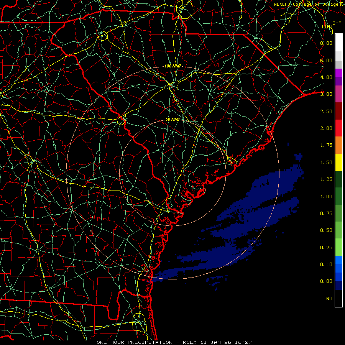Pick the dark green 1.25 legend swatch
Image resolution: width=345 pixels, height=345 pixels.
(338, 179)
